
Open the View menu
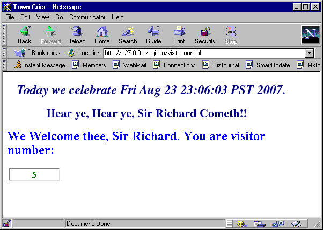pyautogui.click(x=42, y=17)
